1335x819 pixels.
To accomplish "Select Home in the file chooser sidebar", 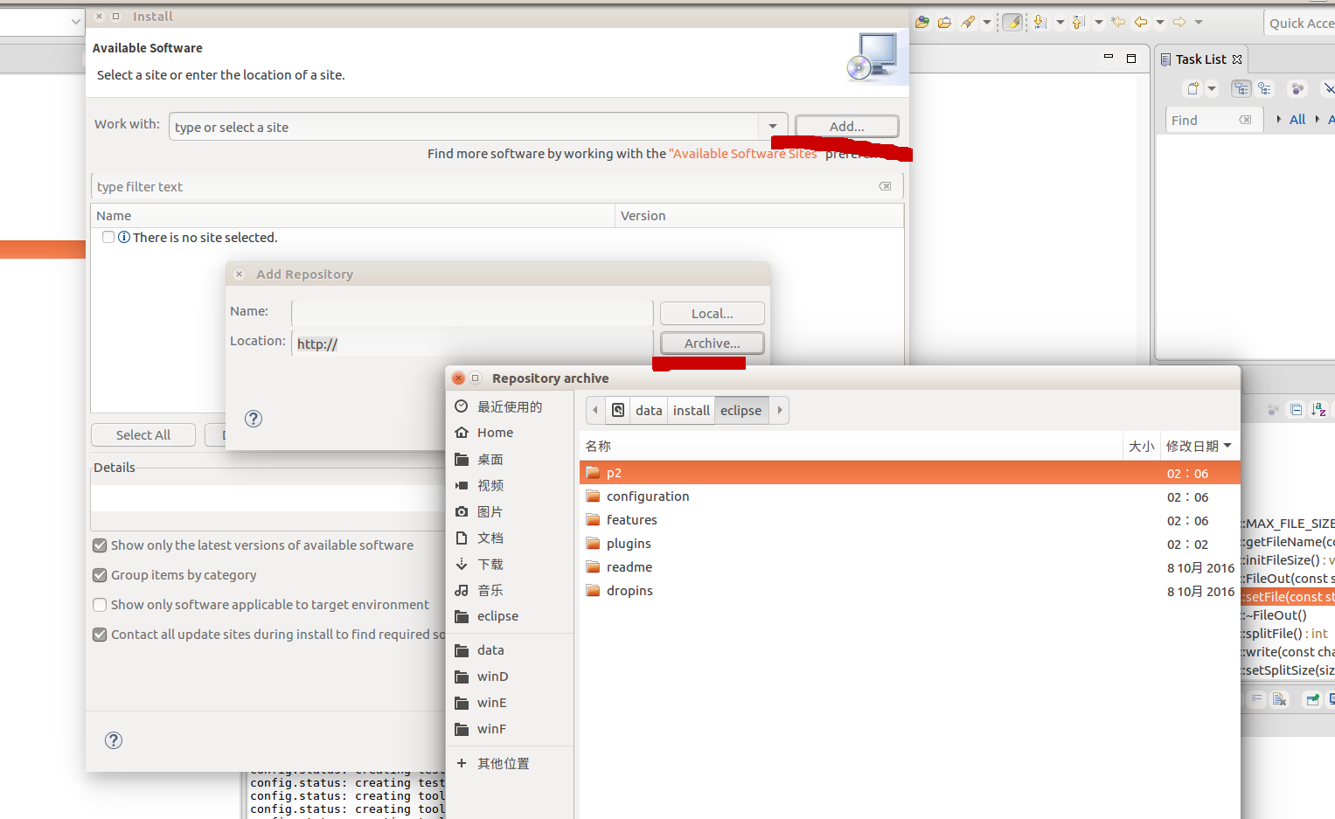I will tap(495, 433).
